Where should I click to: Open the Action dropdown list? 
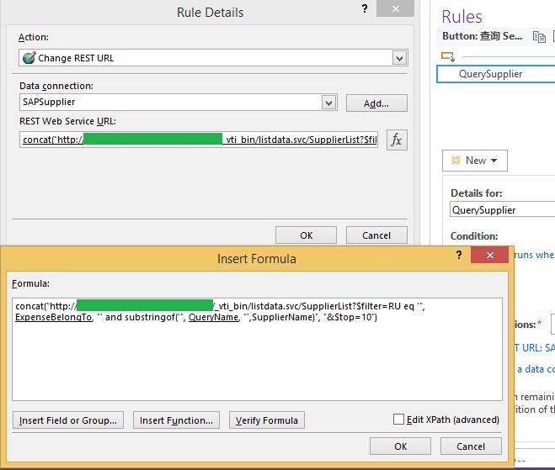[x=399, y=58]
